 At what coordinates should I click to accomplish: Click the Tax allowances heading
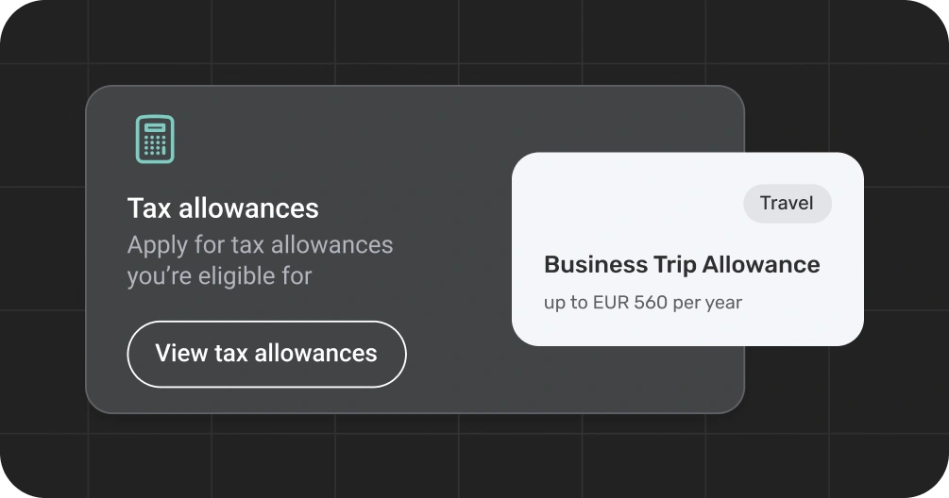pyautogui.click(x=223, y=207)
